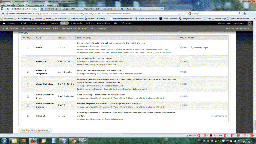
Task: Click the Firefox home button
Action: 245,13
